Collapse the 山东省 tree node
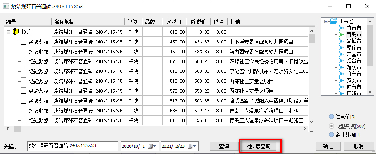 [x=326, y=22]
